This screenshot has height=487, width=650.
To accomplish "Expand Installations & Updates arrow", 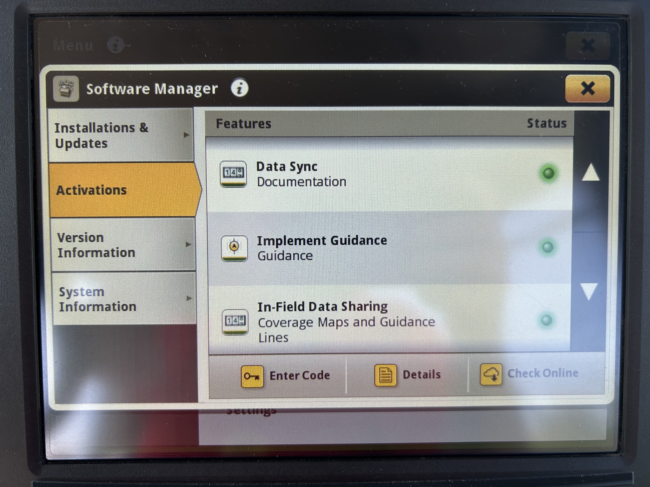I will click(187, 135).
